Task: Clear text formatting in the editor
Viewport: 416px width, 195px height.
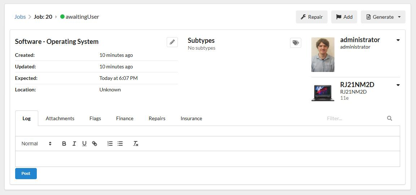Action: coord(136,144)
